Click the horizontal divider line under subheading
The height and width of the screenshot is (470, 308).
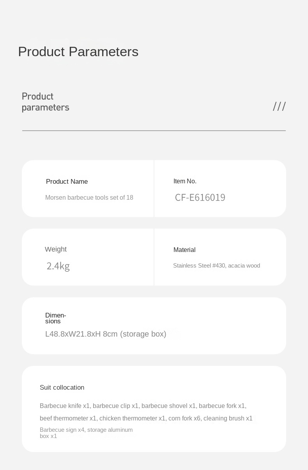(x=154, y=131)
